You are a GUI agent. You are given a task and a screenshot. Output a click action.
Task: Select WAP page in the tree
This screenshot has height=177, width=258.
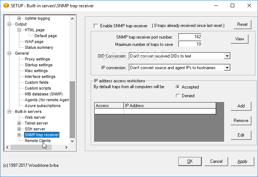[34, 42]
